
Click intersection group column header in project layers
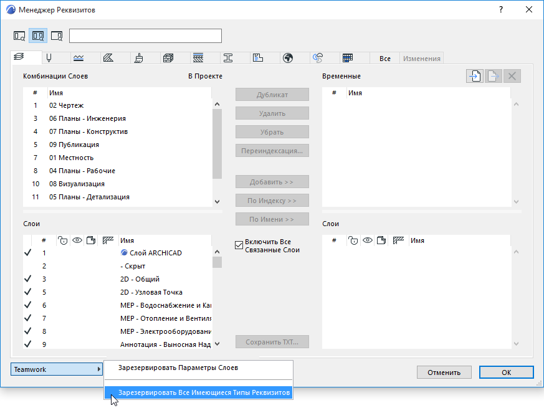point(108,240)
